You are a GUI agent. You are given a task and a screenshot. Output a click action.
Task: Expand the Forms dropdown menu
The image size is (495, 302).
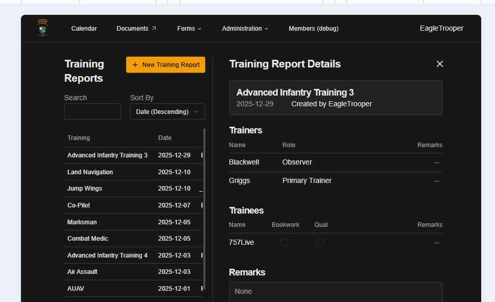pos(189,29)
